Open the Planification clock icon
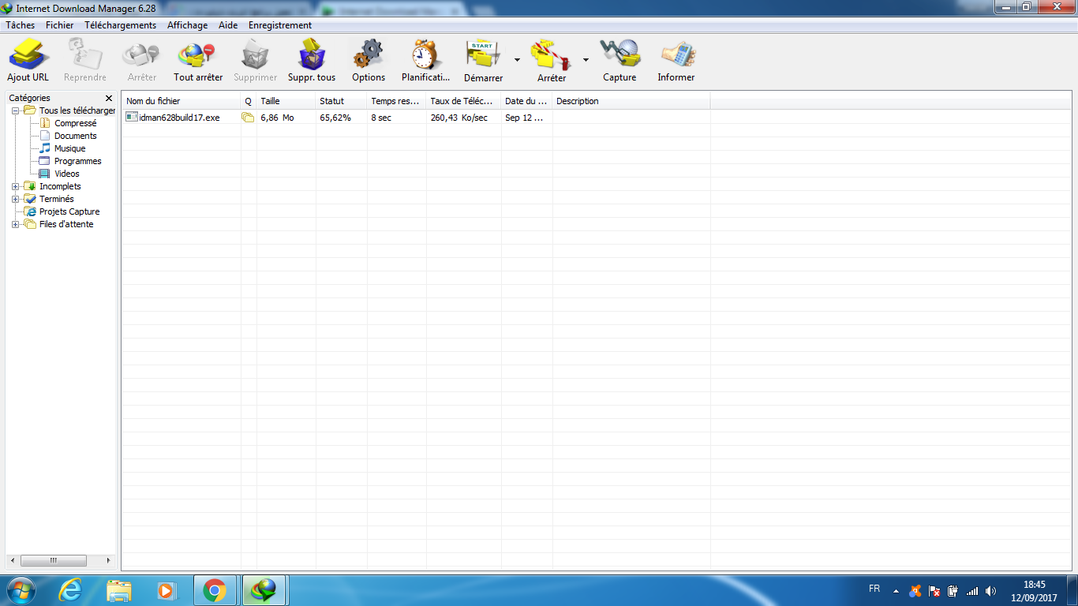The image size is (1078, 606). pos(425,54)
